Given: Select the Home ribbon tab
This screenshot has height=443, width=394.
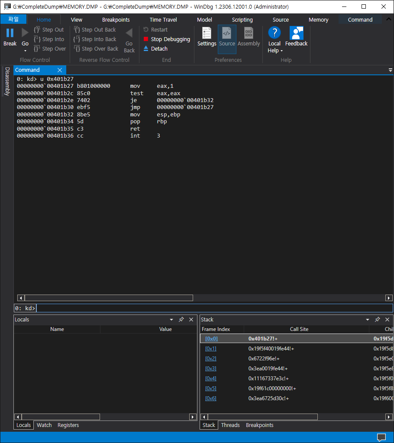Looking at the screenshot, I should 44,20.
